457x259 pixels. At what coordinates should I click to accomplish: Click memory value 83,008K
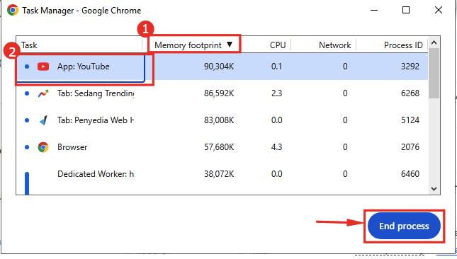tap(219, 120)
